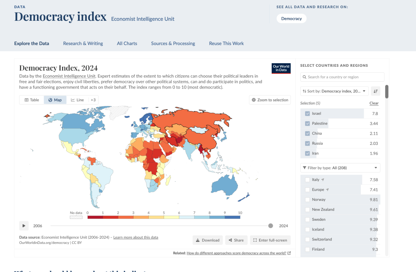
Task: Check the Norway checkbox
Action: [307, 200]
